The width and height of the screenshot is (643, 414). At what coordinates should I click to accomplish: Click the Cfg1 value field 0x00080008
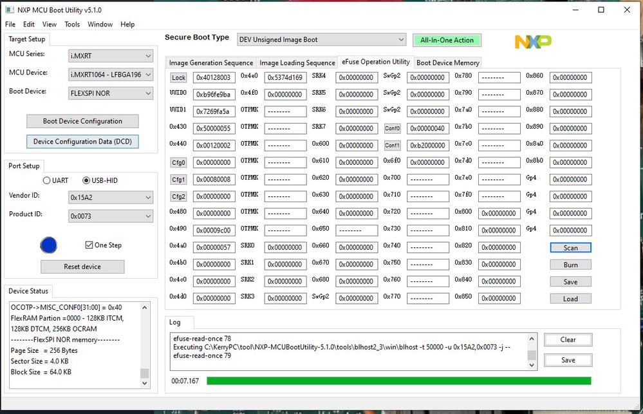(214, 179)
